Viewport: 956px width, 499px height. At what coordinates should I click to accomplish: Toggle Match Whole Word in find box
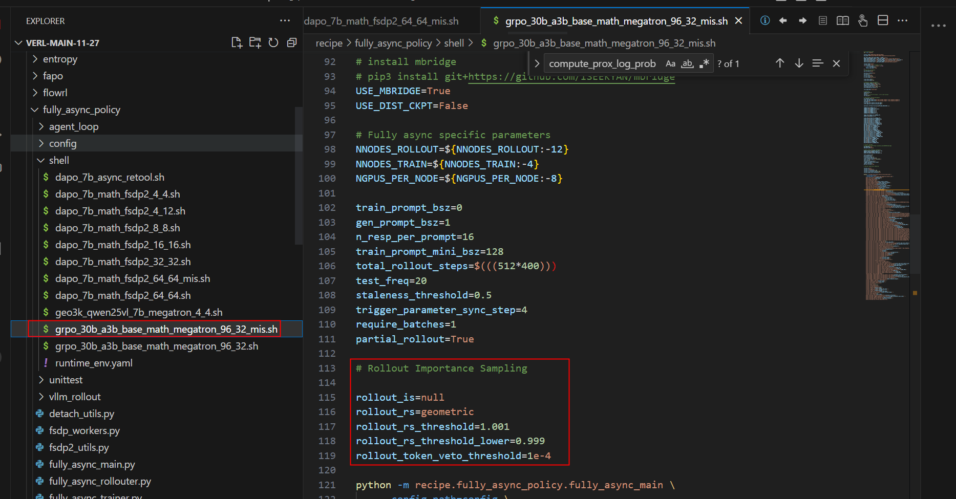click(x=687, y=63)
